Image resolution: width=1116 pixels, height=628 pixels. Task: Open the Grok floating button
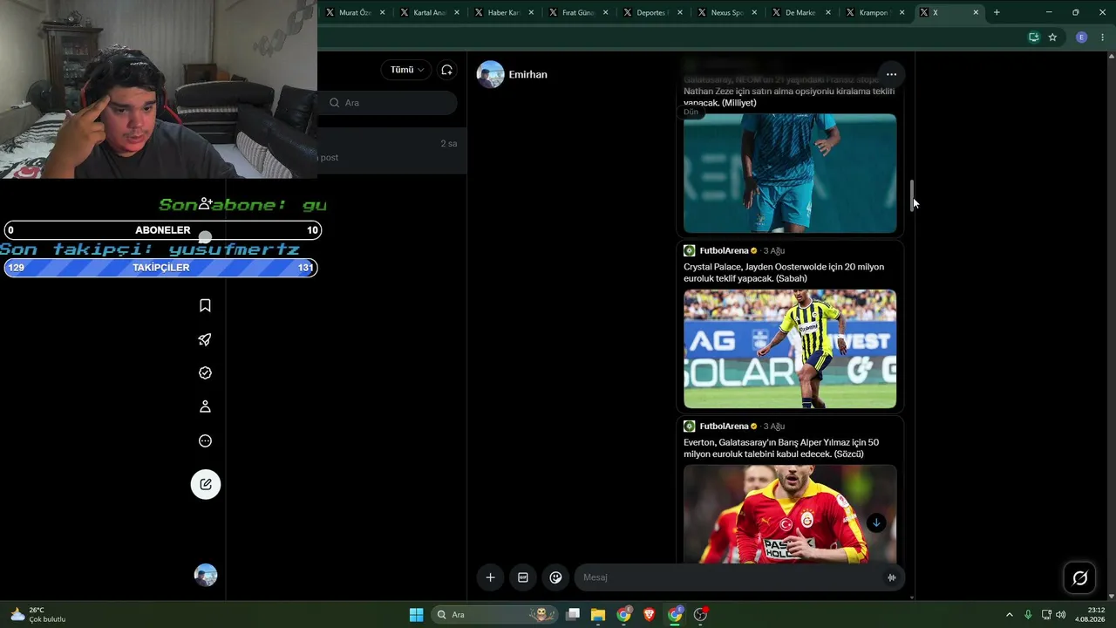pos(1079,577)
